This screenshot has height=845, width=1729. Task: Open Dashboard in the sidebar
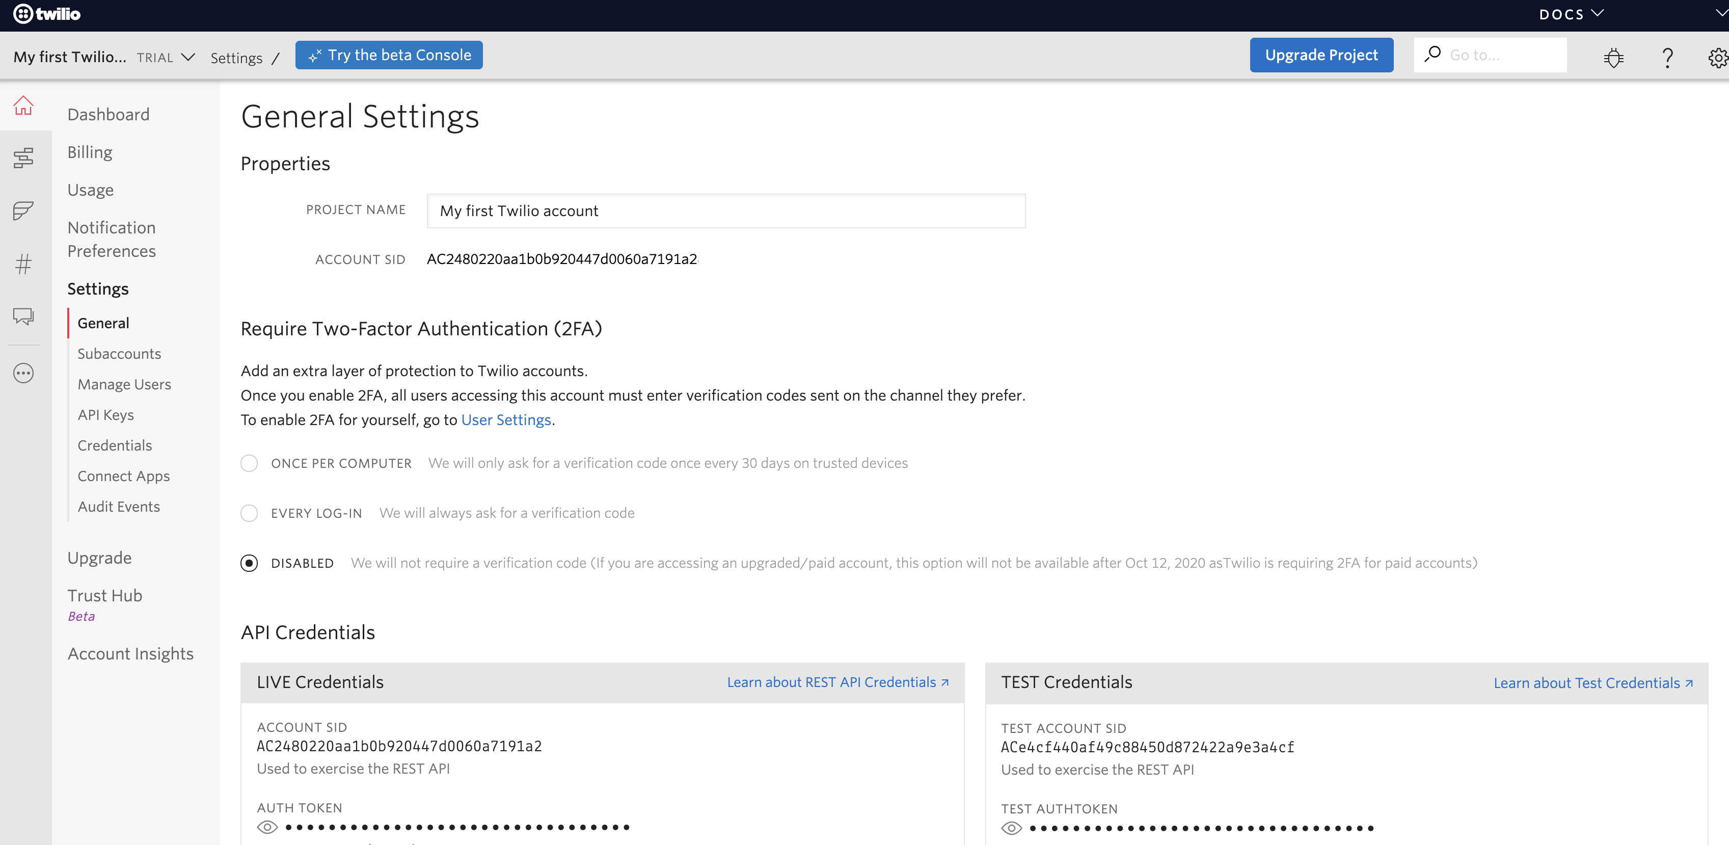[108, 114]
